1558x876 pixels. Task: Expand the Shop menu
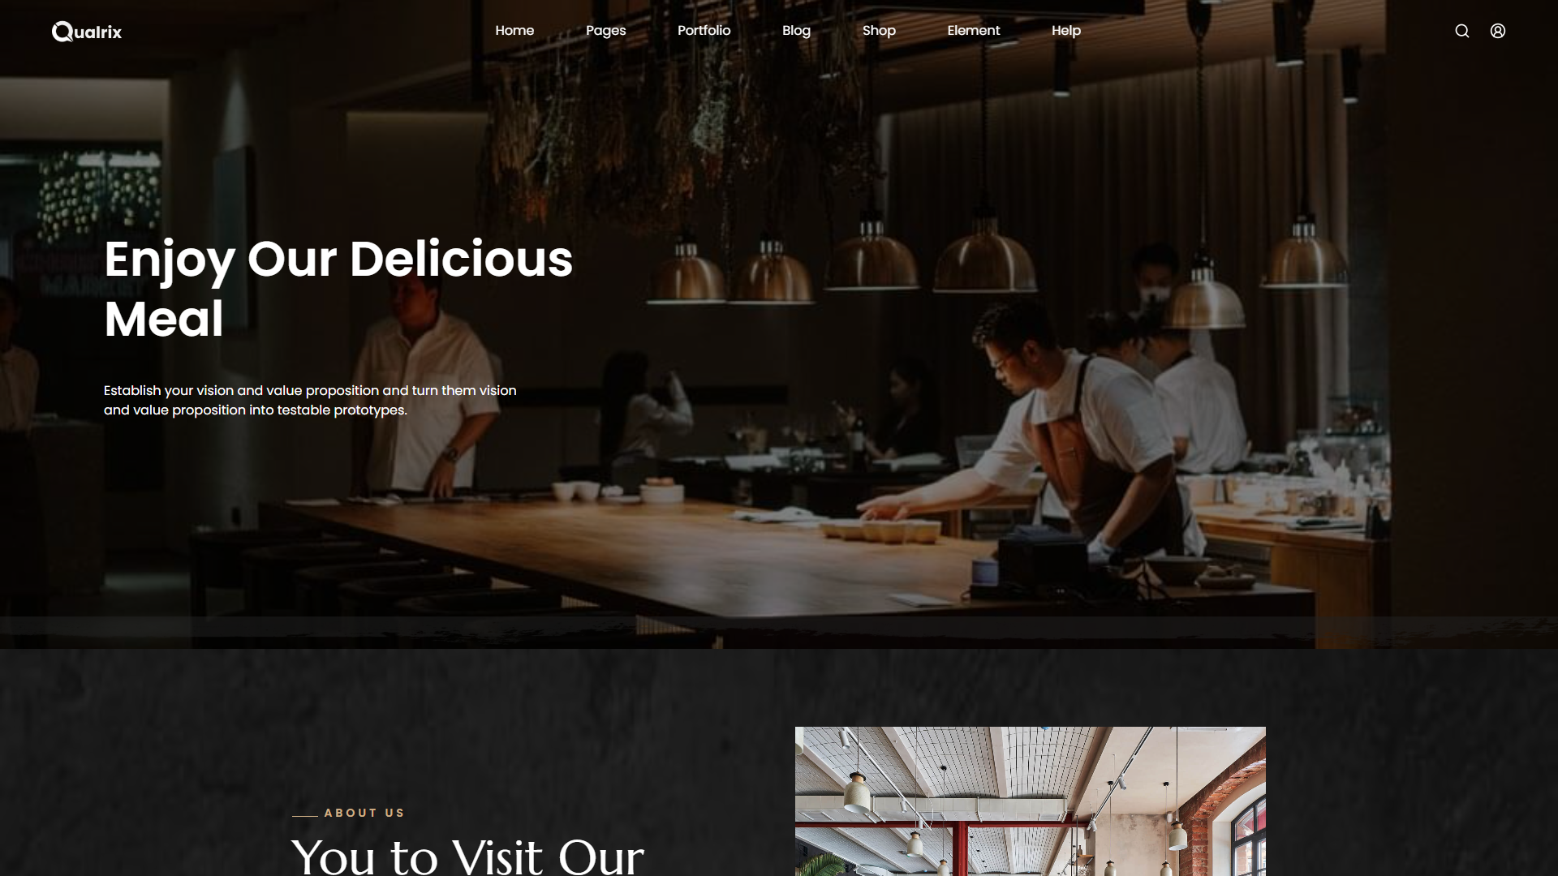(x=879, y=30)
